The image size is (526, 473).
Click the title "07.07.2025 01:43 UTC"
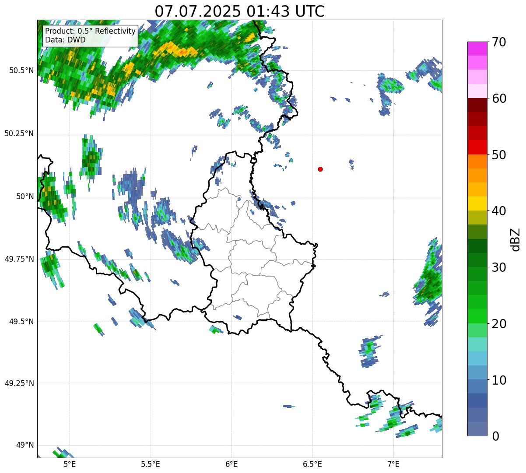click(x=240, y=11)
